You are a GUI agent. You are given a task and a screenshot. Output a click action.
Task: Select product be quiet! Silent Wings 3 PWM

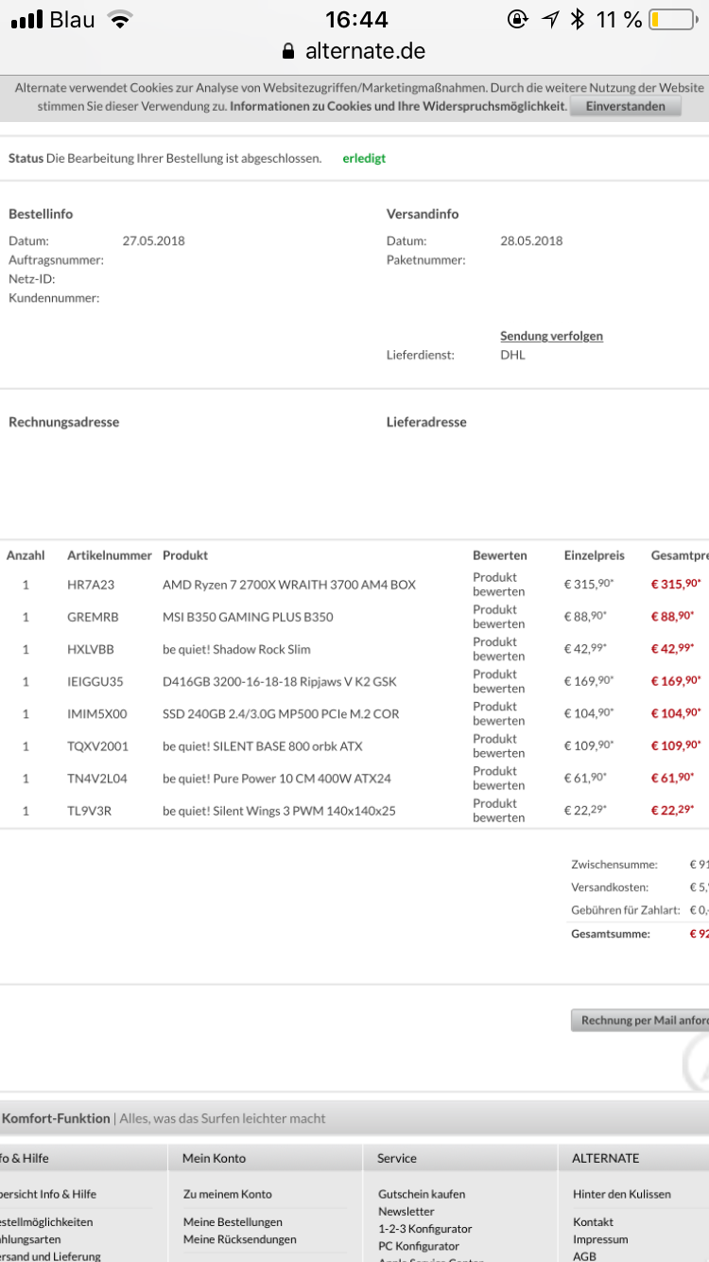(279, 810)
